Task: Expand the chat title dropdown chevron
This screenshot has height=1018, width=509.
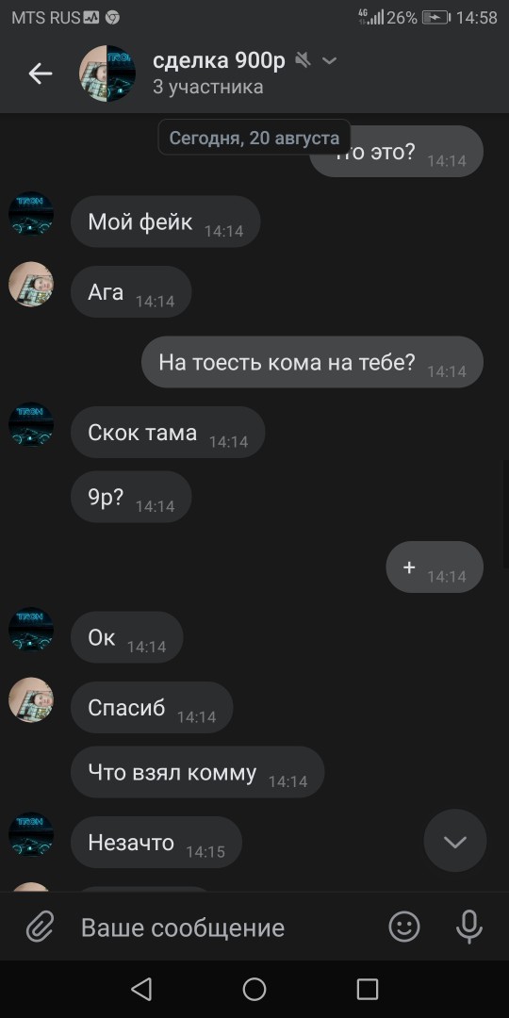Action: [330, 61]
